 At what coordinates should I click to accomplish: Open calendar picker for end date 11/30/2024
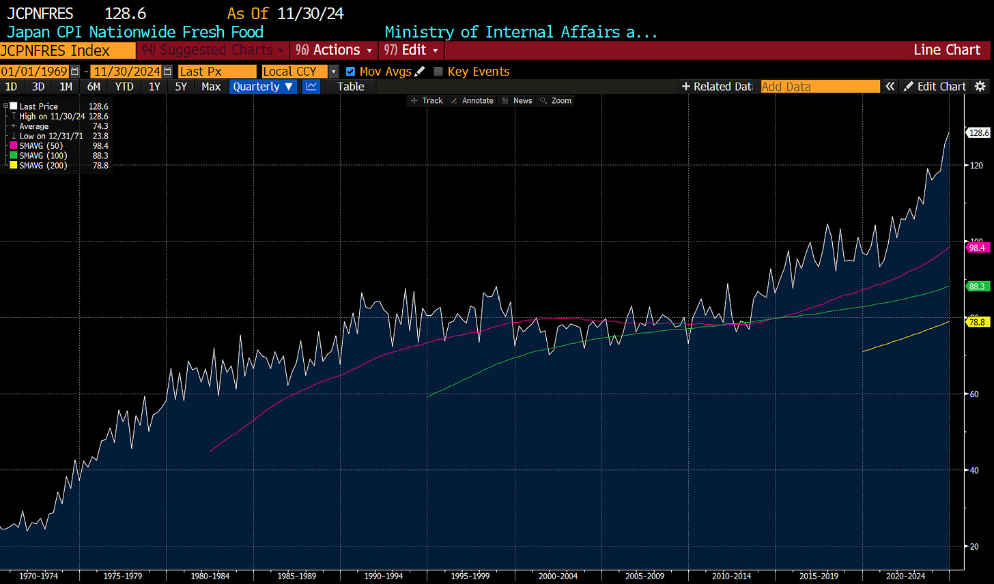(167, 72)
